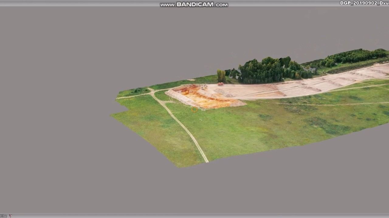Click the DGP_20190902 project name label
The image size is (389, 218).
364,3
